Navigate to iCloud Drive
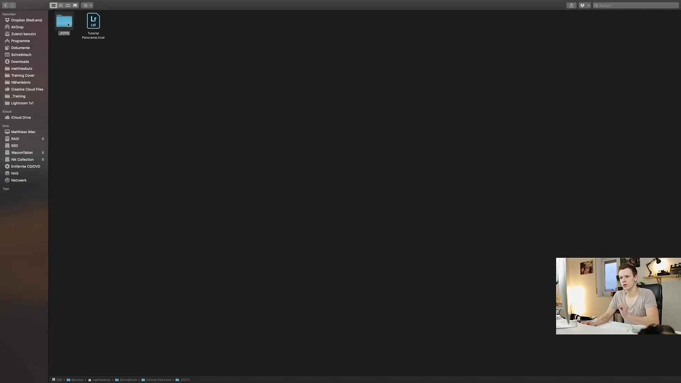Viewport: 681px width, 383px height. click(21, 117)
